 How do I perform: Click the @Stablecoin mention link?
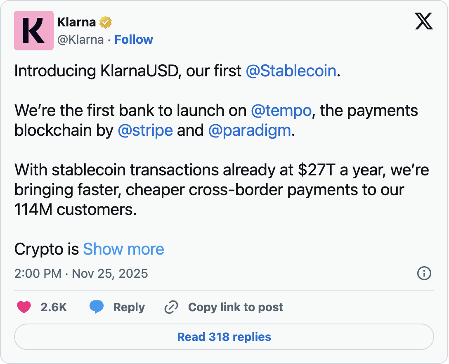click(291, 71)
